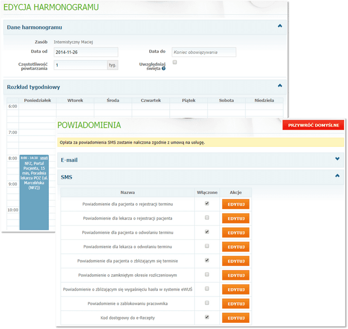
Task: Click the Wtorek column header
Action: click(x=75, y=100)
